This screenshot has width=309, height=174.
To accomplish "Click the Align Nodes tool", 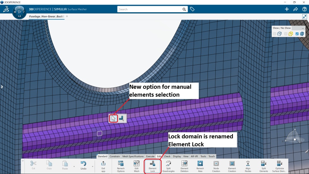I will pos(248,164).
